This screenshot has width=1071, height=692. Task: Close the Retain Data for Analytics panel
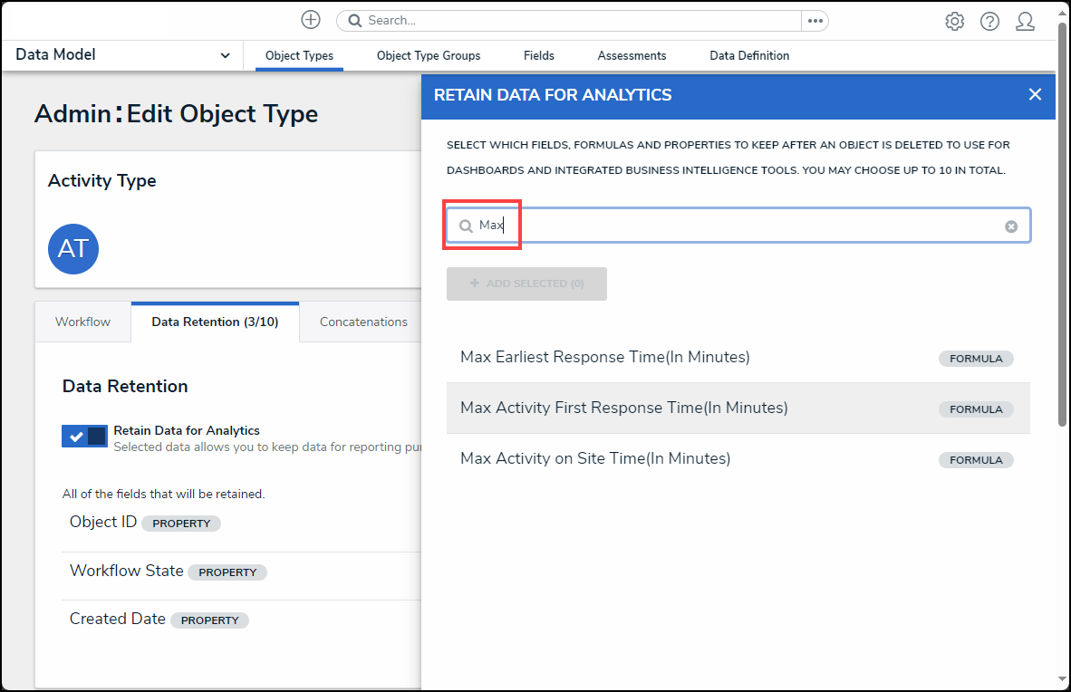coord(1035,94)
